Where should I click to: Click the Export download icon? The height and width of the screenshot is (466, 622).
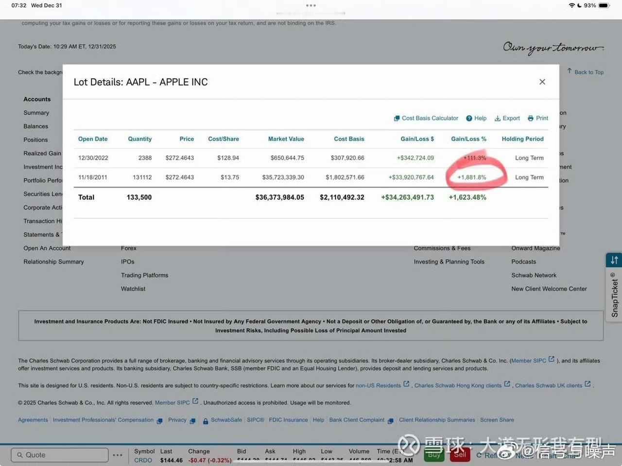[x=498, y=118]
